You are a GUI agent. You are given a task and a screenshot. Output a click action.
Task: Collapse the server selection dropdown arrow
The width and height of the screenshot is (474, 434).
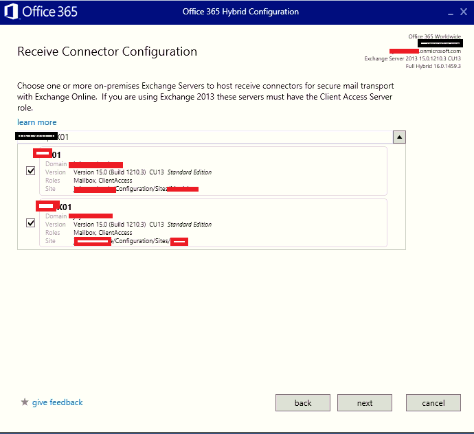pos(399,137)
